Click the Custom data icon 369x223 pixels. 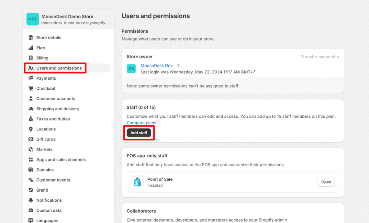pos(31,210)
